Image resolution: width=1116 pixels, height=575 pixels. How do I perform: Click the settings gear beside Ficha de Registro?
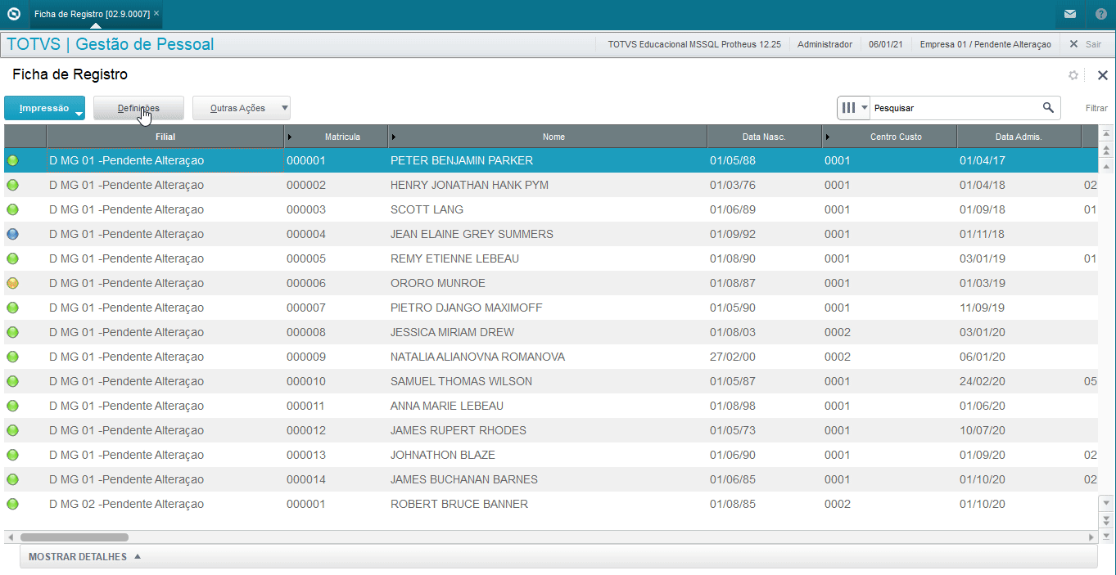point(1073,75)
